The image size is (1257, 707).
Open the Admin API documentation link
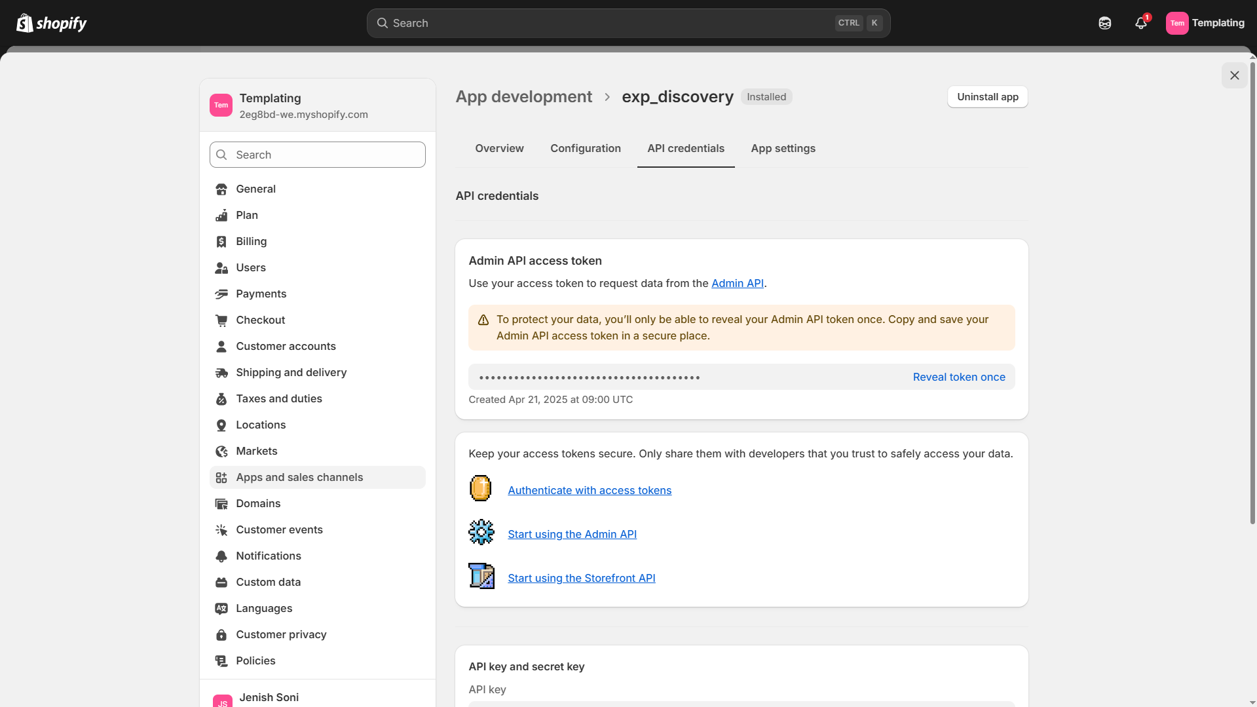(738, 284)
